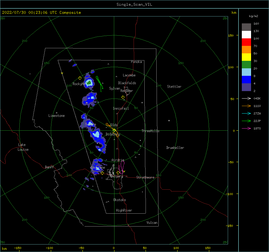Click the 160 value on the color scale
Screen dimensions: 269x252
(256, 24)
